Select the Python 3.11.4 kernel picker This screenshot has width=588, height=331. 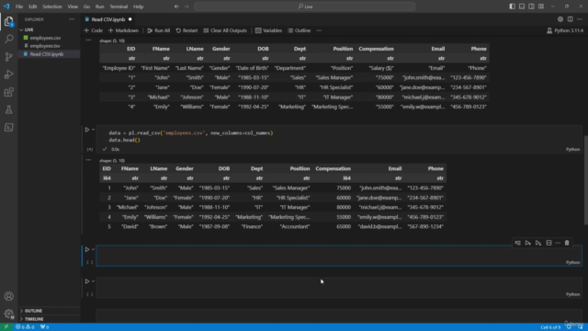pyautogui.click(x=565, y=30)
